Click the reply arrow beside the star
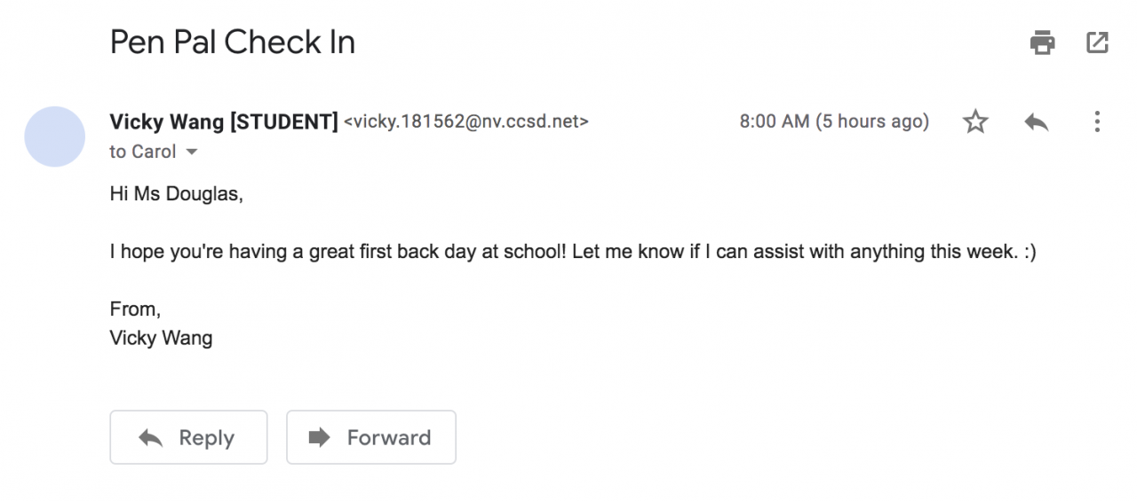 tap(1036, 122)
